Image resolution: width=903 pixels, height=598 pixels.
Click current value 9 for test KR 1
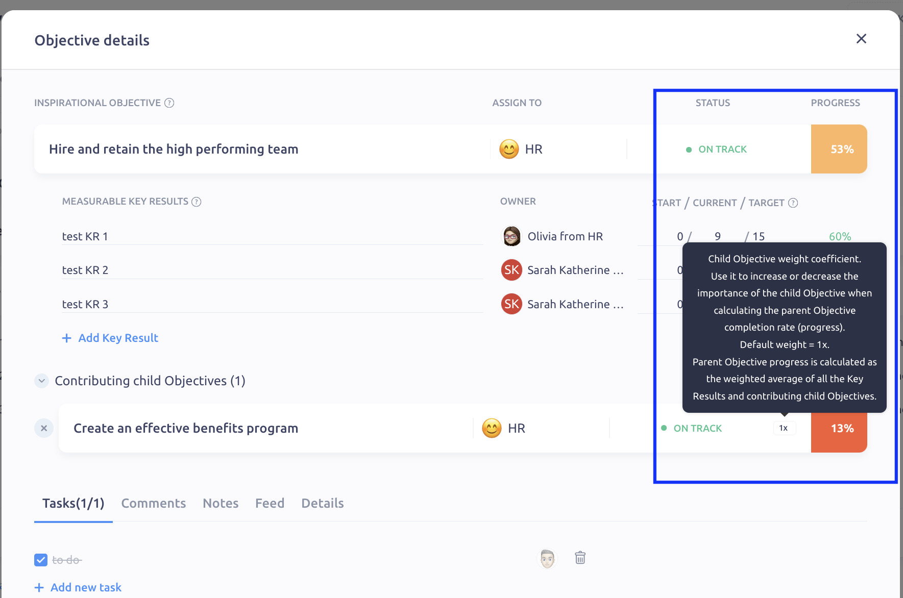(718, 236)
